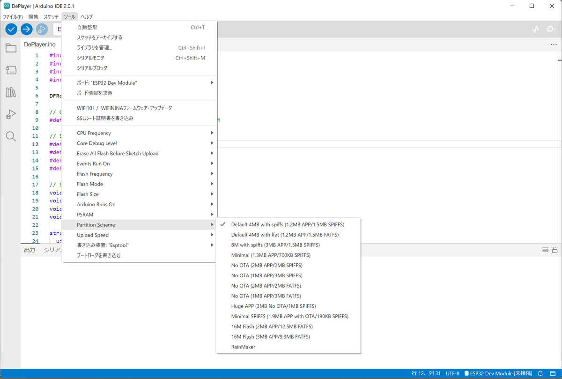Expand the Upload Speed submenu
This screenshot has width=562, height=379.
point(140,235)
